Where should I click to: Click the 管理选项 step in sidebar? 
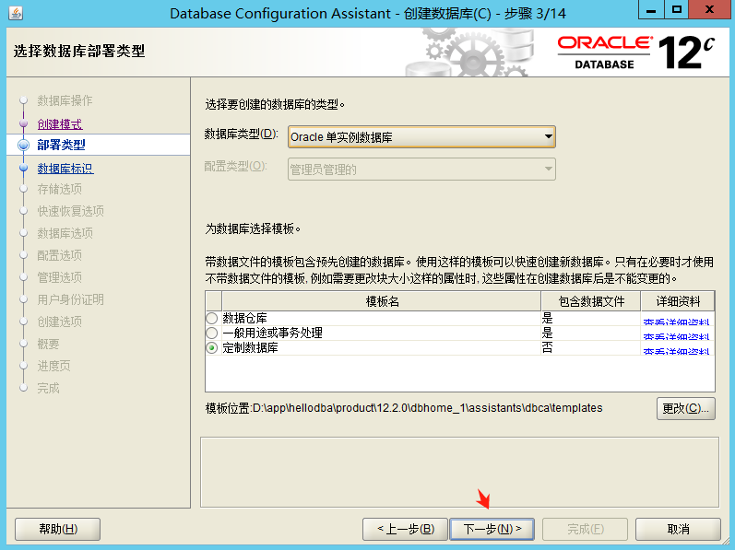60,277
